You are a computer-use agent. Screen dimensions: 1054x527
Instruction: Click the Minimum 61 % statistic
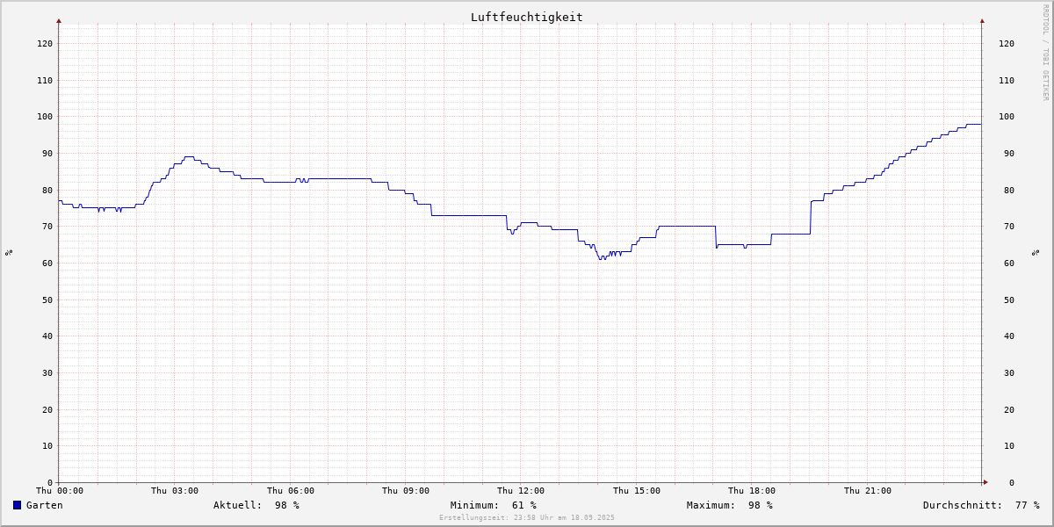[x=493, y=505]
